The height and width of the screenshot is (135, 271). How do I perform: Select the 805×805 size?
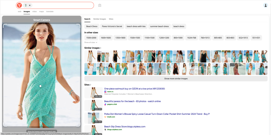click(x=218, y=38)
